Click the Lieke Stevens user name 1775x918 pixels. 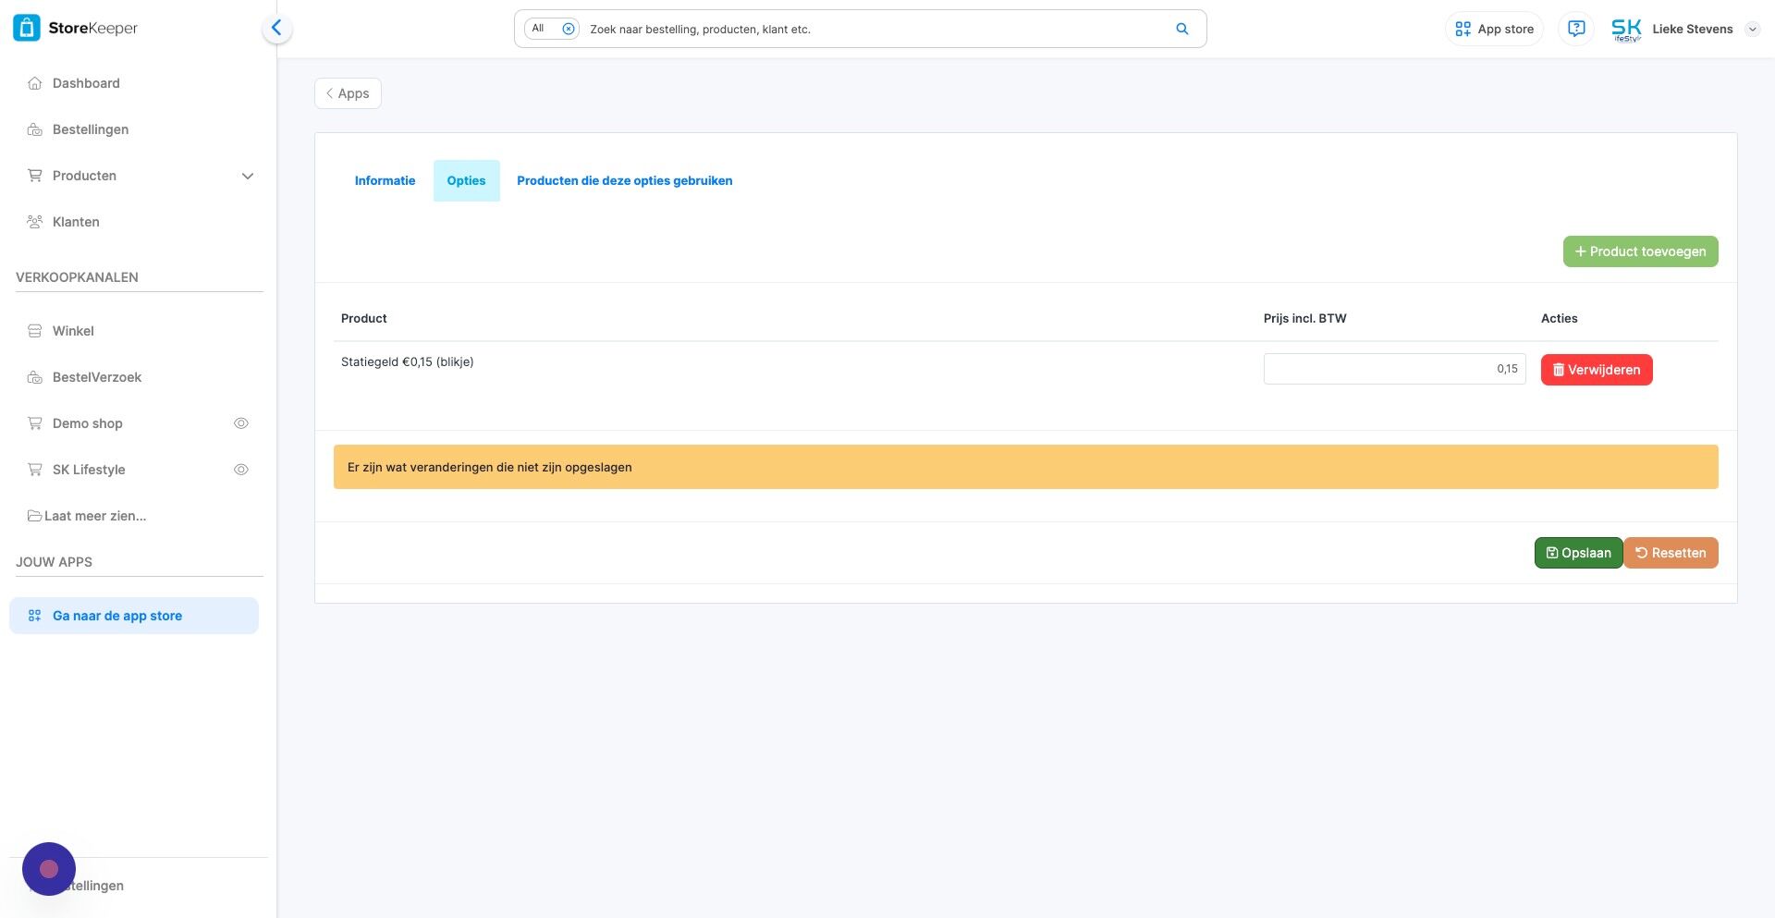click(x=1692, y=30)
